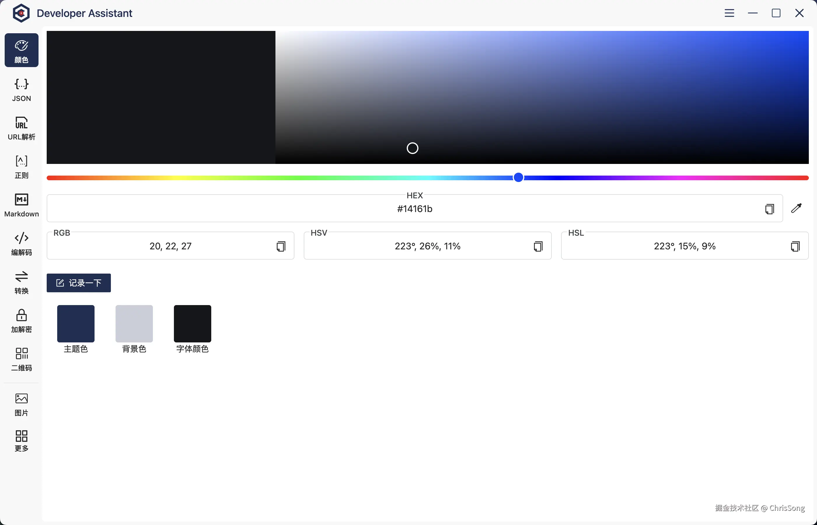Copy the HSV color value
The width and height of the screenshot is (817, 525).
click(x=538, y=246)
